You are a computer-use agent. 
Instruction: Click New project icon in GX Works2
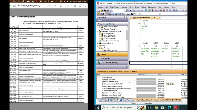[99, 11]
